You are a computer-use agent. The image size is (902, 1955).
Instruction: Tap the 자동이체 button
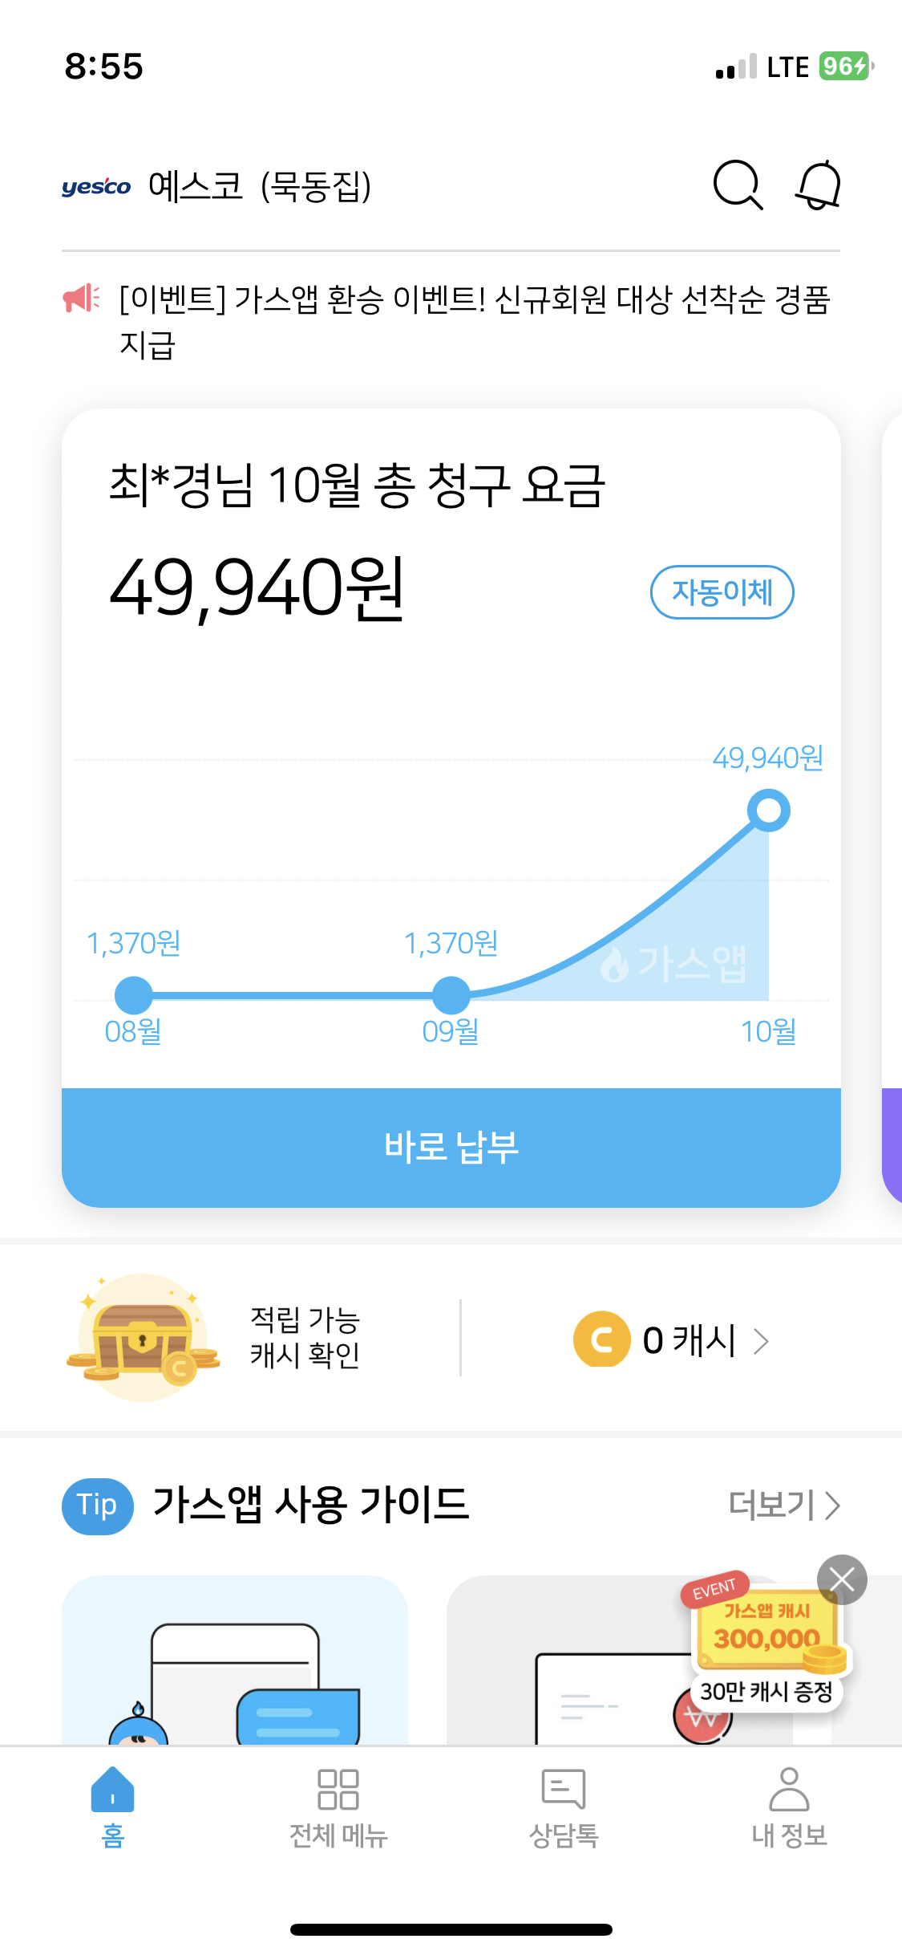(722, 592)
